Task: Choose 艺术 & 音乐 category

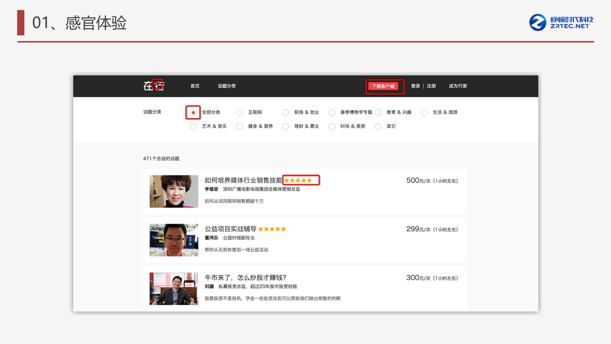Action: click(x=193, y=127)
